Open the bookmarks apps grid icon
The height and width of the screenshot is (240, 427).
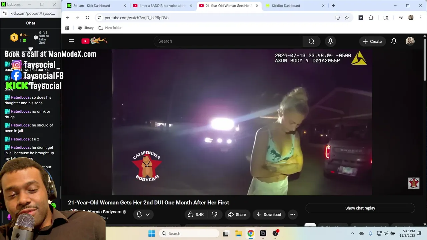coord(67,28)
